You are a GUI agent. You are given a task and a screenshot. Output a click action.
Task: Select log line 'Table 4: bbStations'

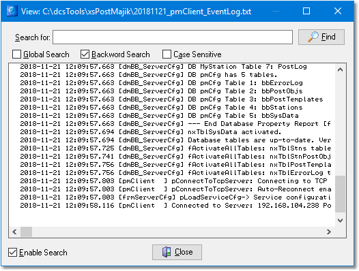(161, 108)
